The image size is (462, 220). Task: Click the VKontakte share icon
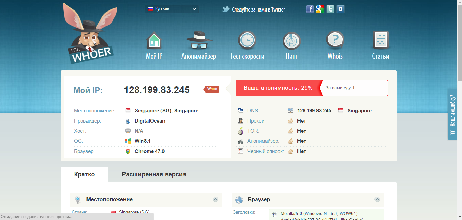341,9
